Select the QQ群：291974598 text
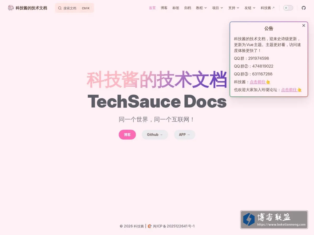 pos(251,58)
